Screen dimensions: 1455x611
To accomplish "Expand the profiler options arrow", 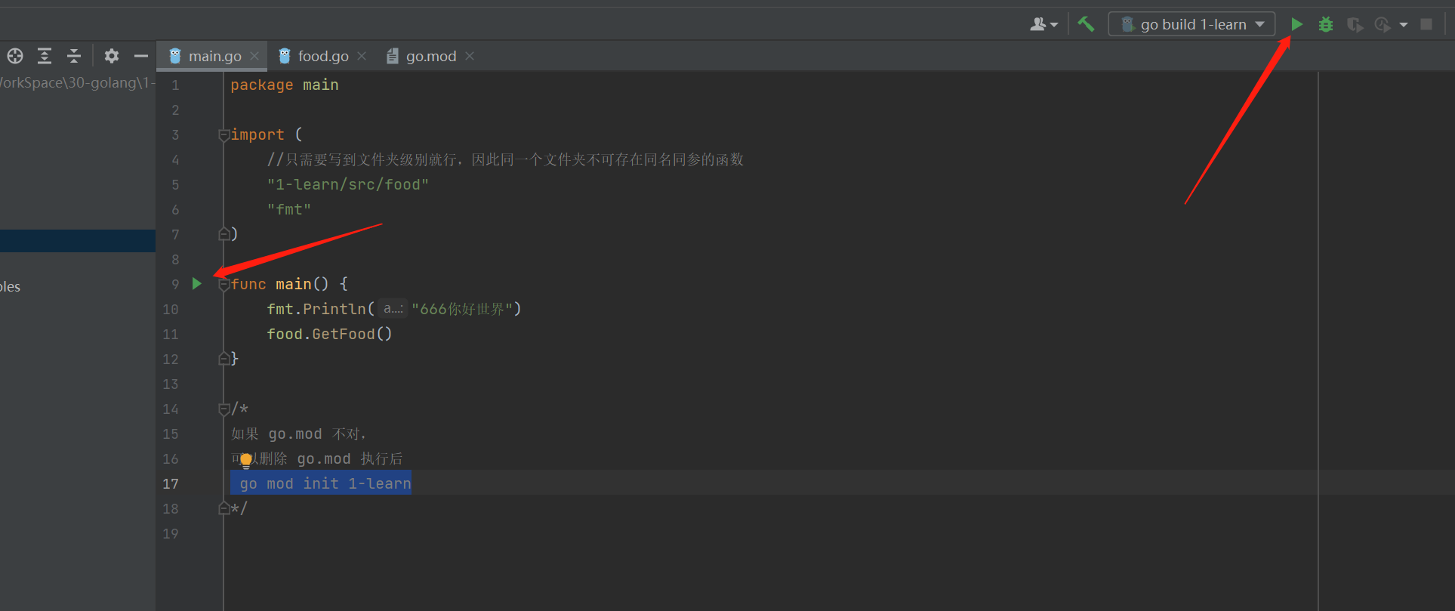I will (x=1404, y=25).
